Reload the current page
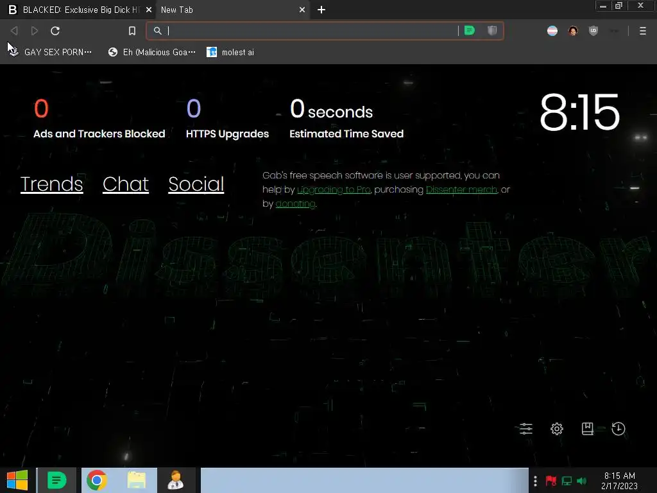The height and width of the screenshot is (493, 657). (55, 31)
